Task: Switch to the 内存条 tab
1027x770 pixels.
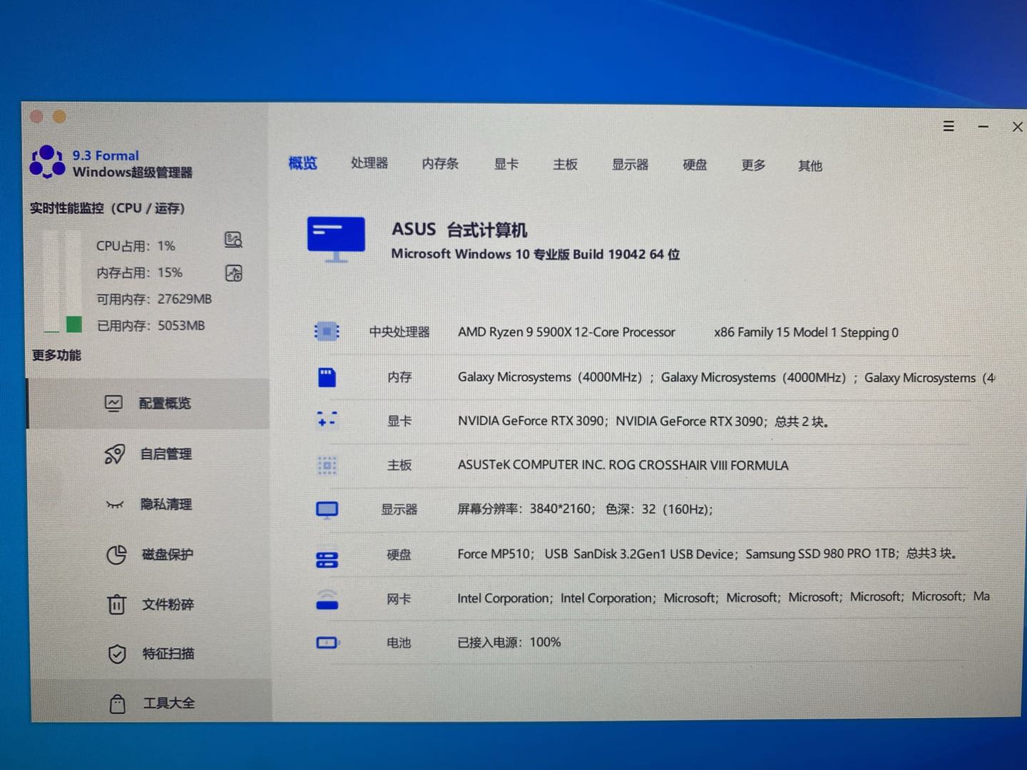Action: pyautogui.click(x=440, y=164)
